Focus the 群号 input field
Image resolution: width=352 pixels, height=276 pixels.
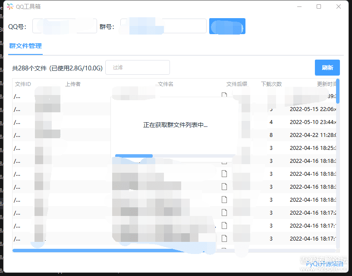(x=163, y=26)
